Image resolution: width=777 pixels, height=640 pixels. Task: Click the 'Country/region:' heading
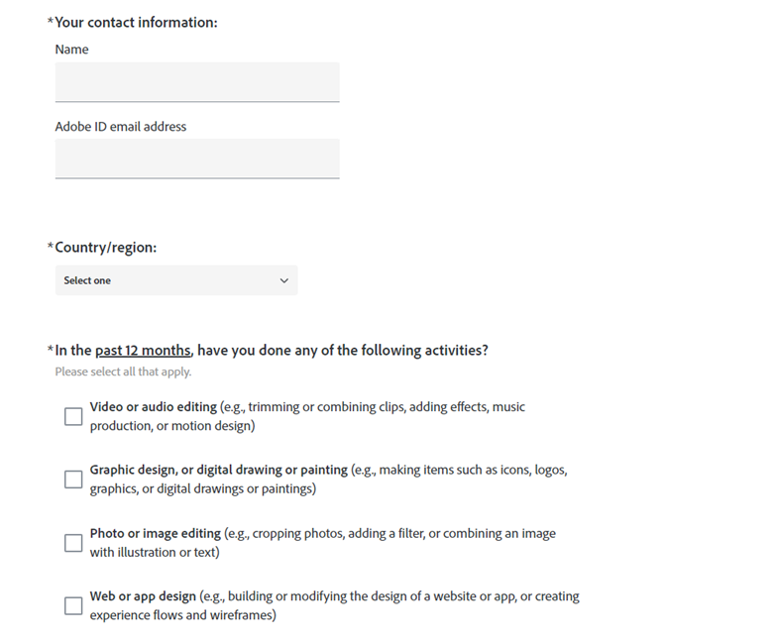(x=105, y=248)
